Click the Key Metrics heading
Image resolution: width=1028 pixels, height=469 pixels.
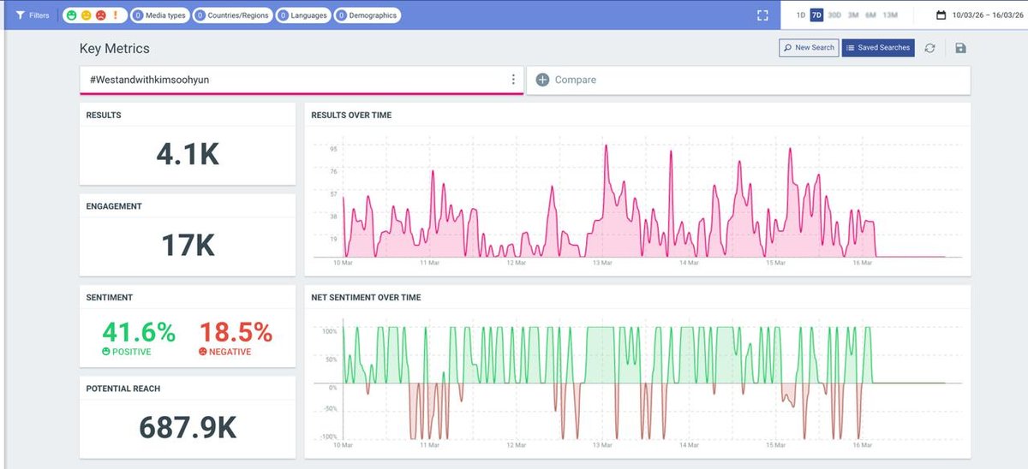[x=115, y=50]
